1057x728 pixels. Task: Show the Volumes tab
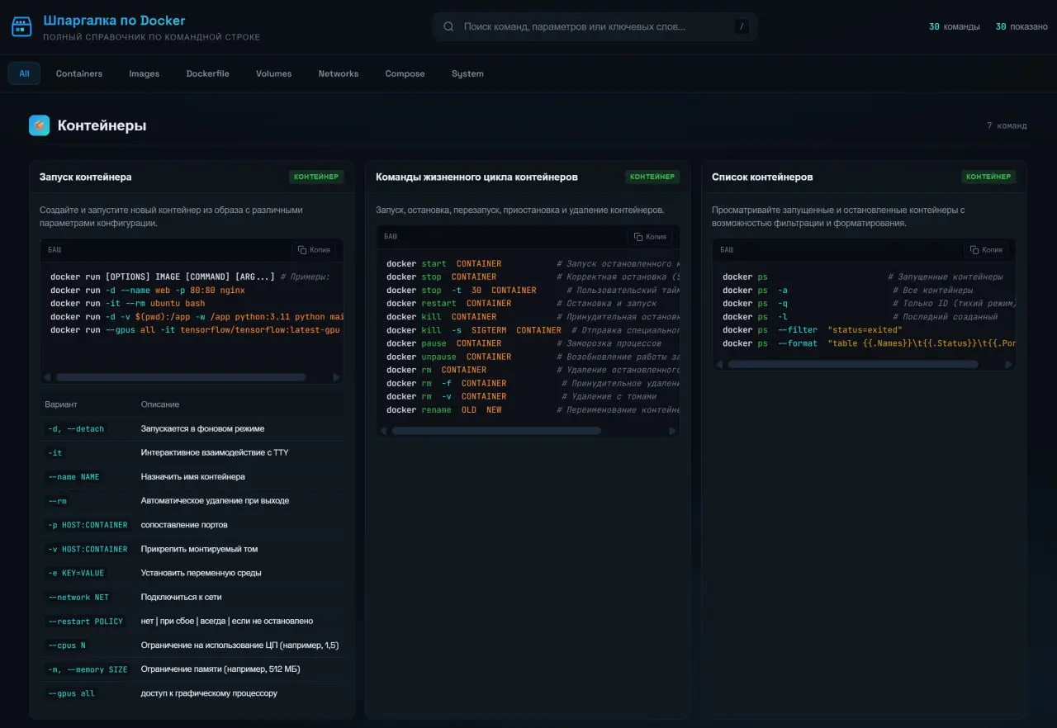click(x=273, y=73)
